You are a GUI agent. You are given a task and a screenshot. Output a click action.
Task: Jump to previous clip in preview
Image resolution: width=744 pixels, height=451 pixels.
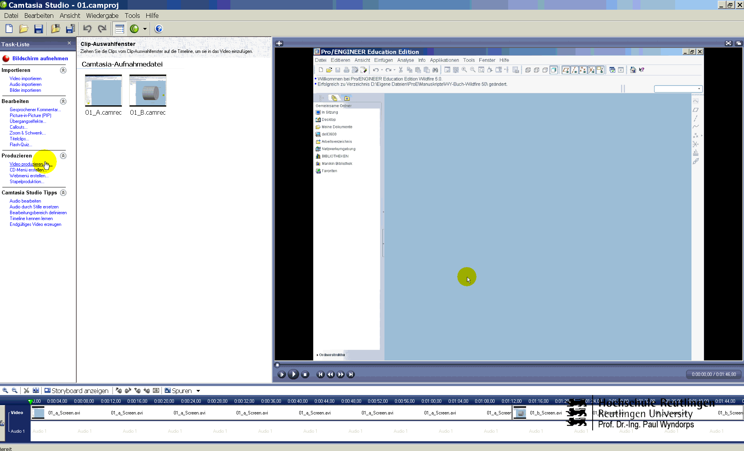pos(320,374)
